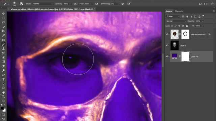216x121 pixels.
Task: Select the Eraser tool
Action: pos(3,57)
